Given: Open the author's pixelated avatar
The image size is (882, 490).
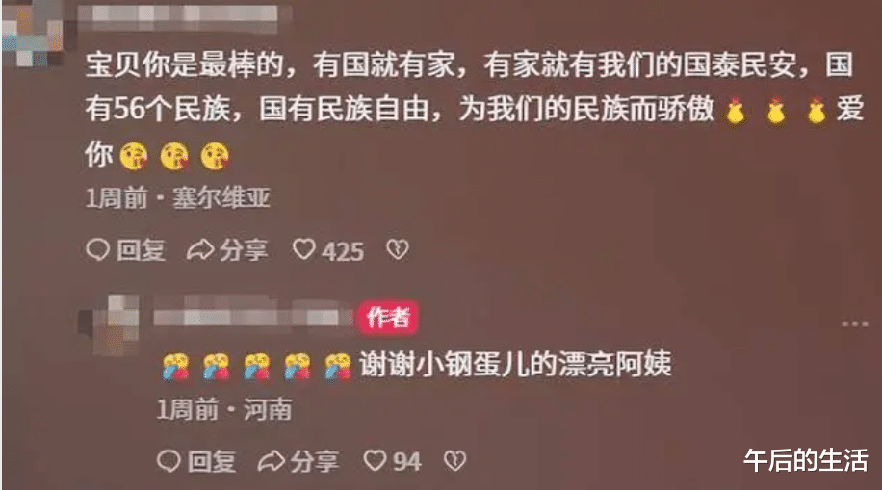Looking at the screenshot, I should (x=110, y=325).
